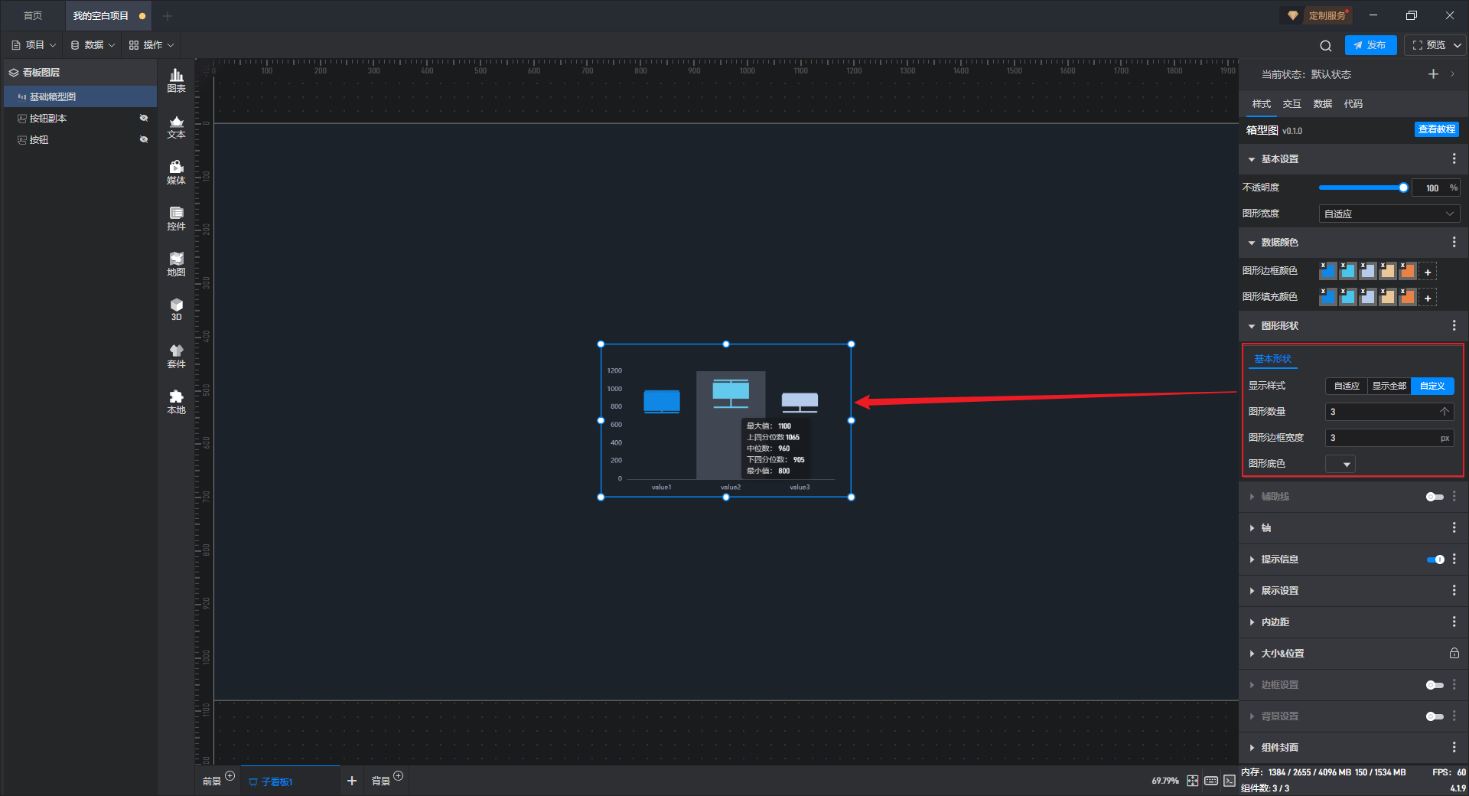Collapse the 图形形状 section
This screenshot has width=1469, height=796.
point(1252,326)
